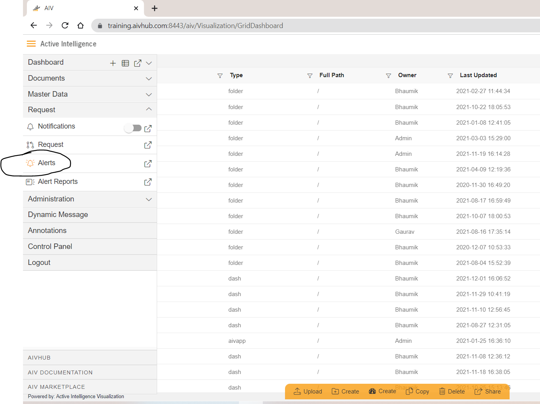540x404 pixels.
Task: Click the Share button
Action: pyautogui.click(x=488, y=391)
